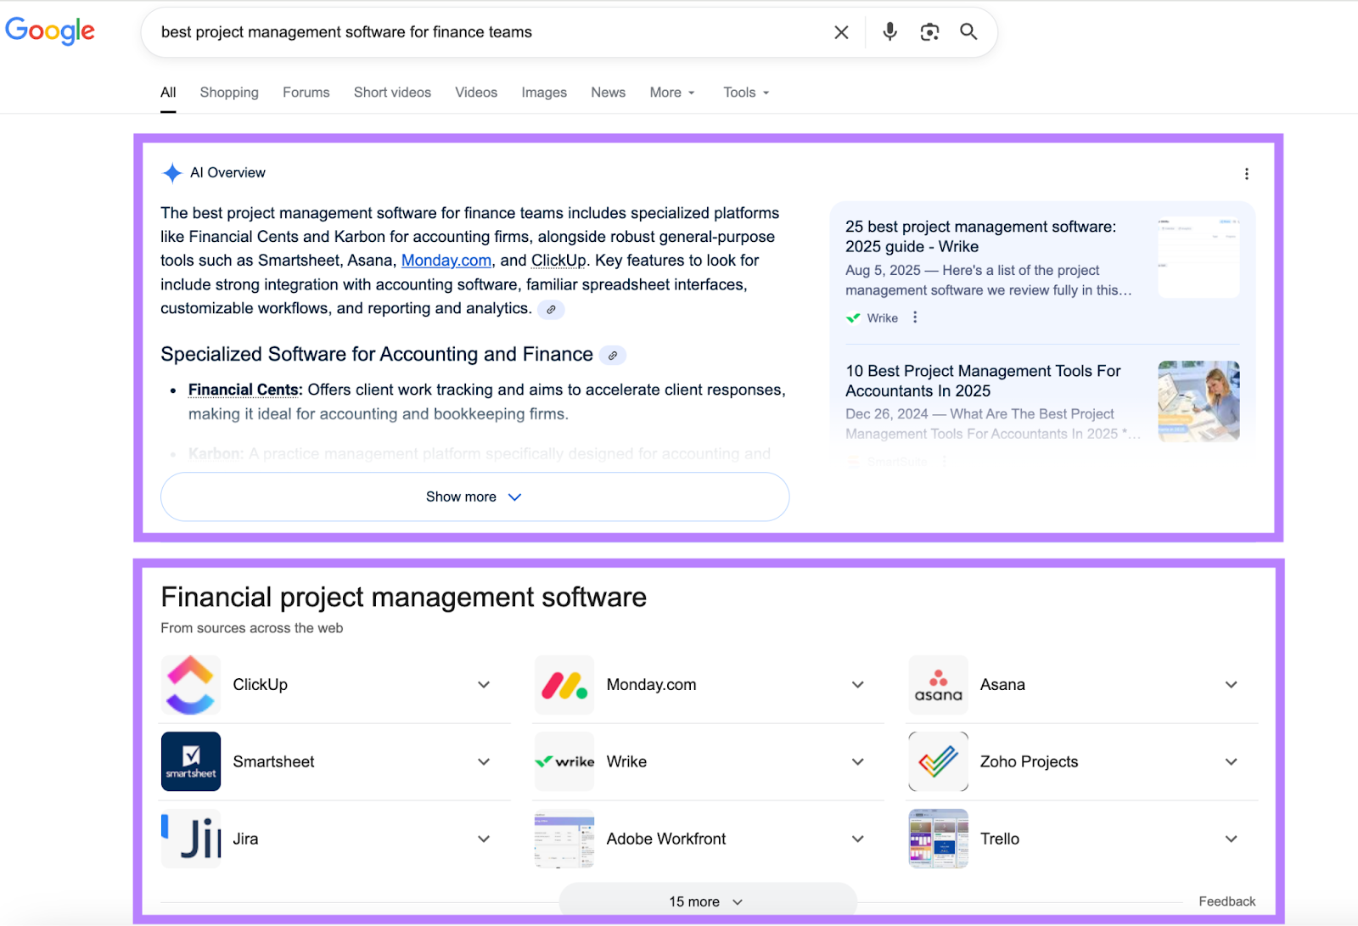
Task: Open the Monday.com link in AI Overview
Action: pyautogui.click(x=446, y=261)
